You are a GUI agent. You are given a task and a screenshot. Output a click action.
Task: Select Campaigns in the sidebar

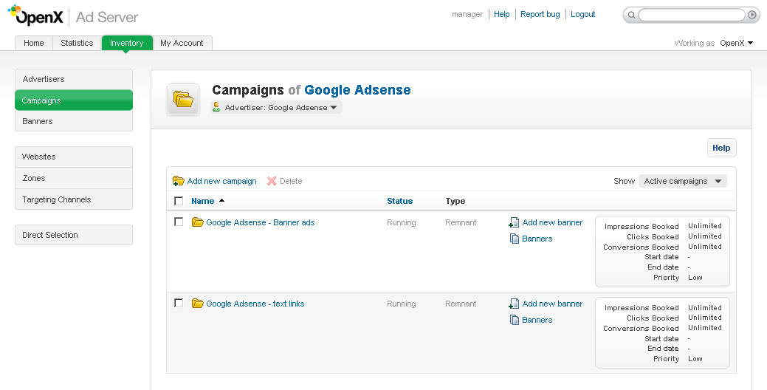(74, 100)
